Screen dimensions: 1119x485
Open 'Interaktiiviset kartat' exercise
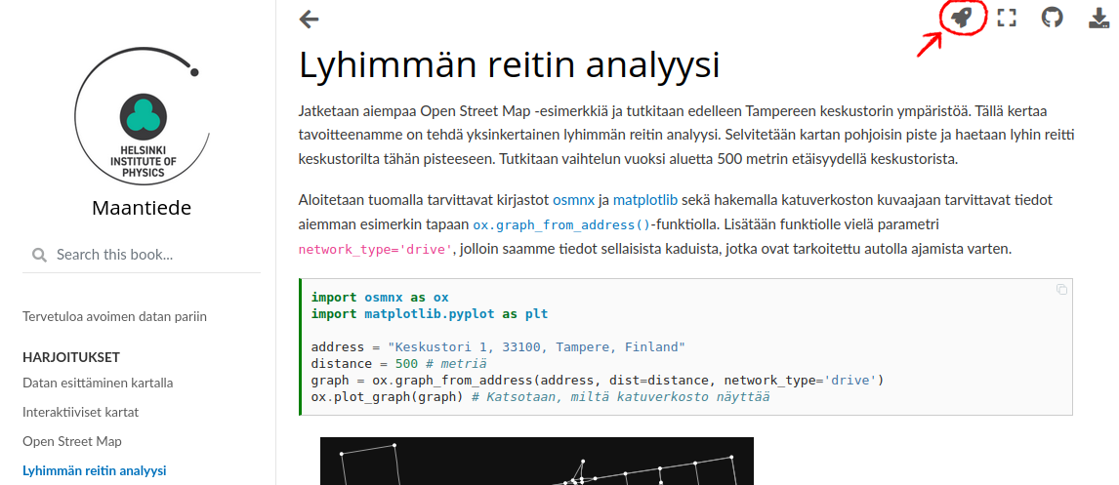click(x=81, y=412)
